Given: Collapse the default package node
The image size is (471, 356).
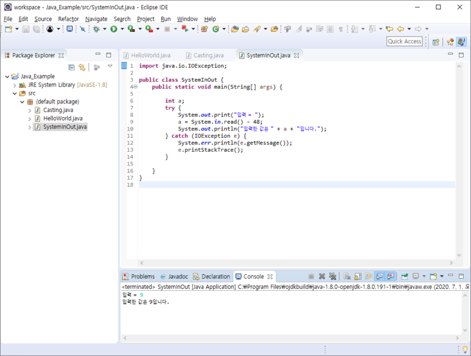Looking at the screenshot, I should (x=22, y=102).
